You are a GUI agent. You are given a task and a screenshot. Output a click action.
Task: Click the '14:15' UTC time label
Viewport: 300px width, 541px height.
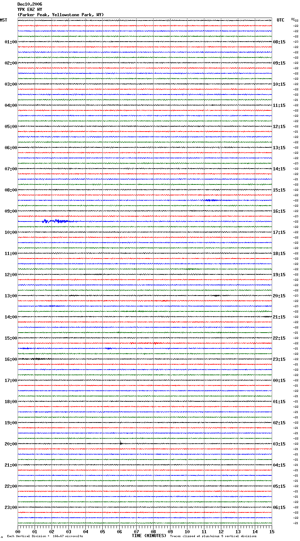click(x=279, y=169)
